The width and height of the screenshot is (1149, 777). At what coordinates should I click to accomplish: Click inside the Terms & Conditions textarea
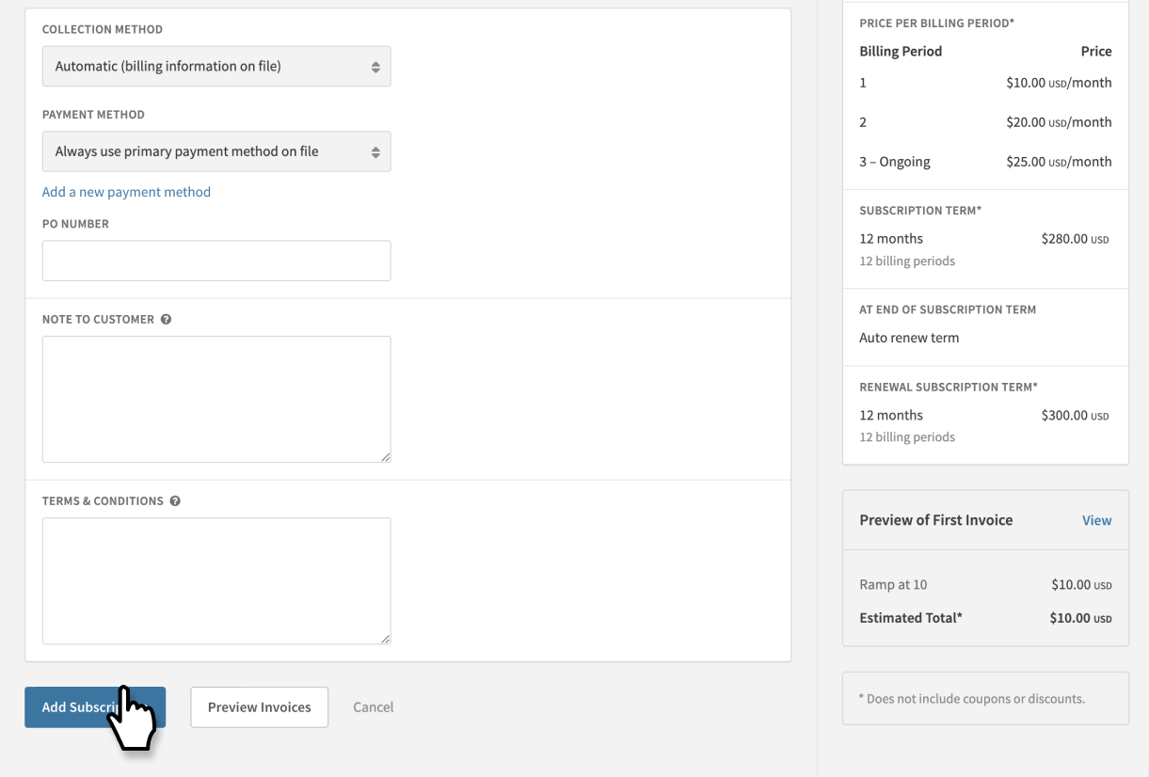click(x=216, y=580)
